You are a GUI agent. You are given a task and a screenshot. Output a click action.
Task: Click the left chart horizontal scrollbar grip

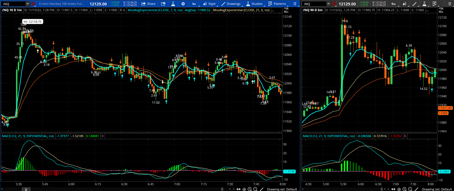click(222, 189)
